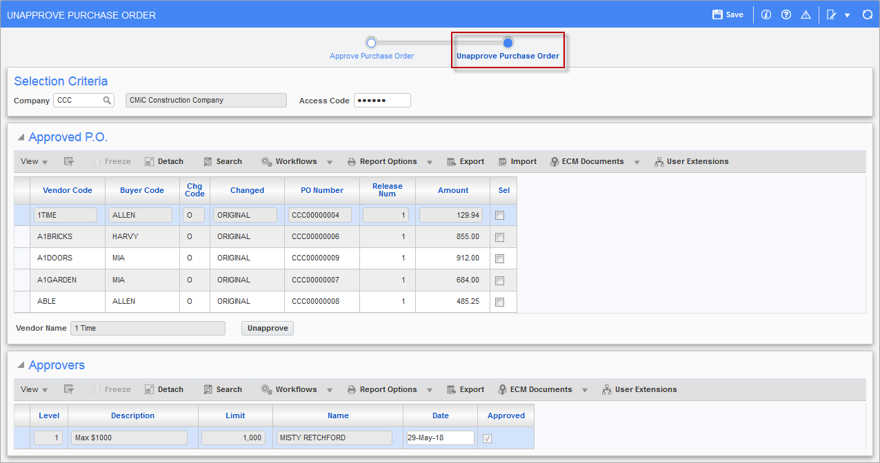The image size is (880, 463).
Task: Click Company field search magnifier icon
Action: tap(108, 101)
